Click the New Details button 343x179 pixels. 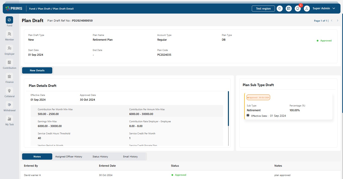coord(37,71)
